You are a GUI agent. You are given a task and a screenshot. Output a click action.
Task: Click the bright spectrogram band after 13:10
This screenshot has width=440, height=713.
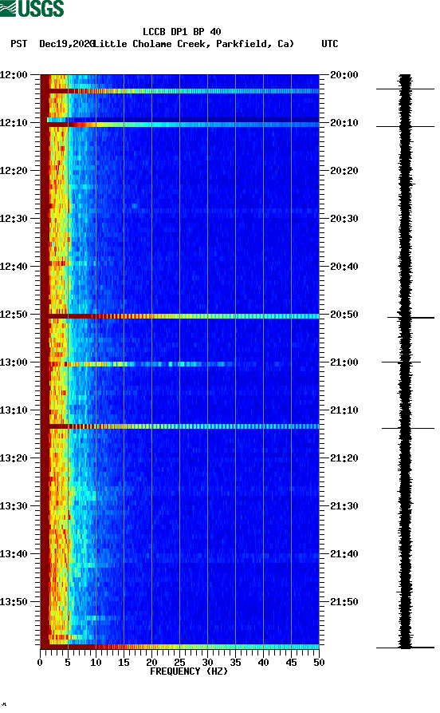point(180,426)
